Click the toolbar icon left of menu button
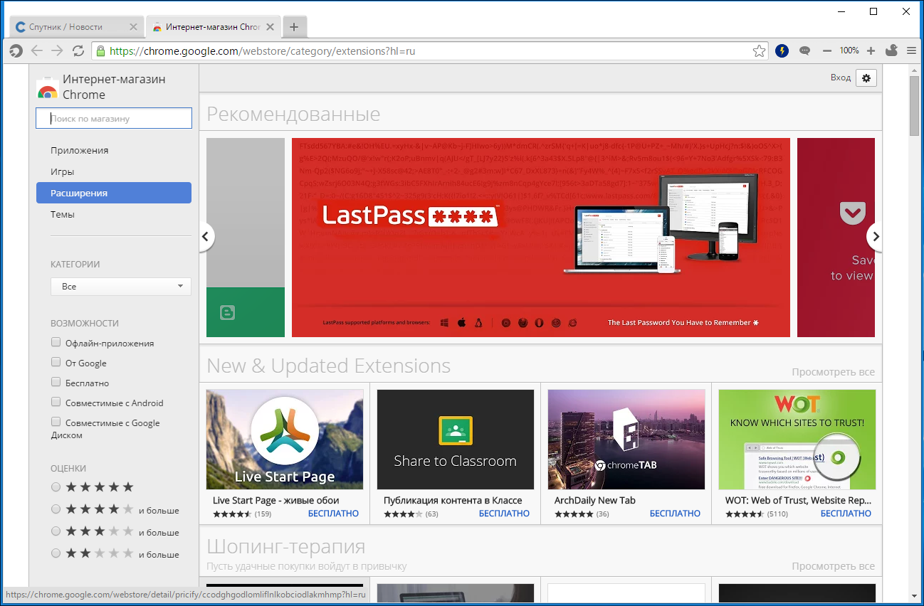The width and height of the screenshot is (924, 606). (x=891, y=51)
